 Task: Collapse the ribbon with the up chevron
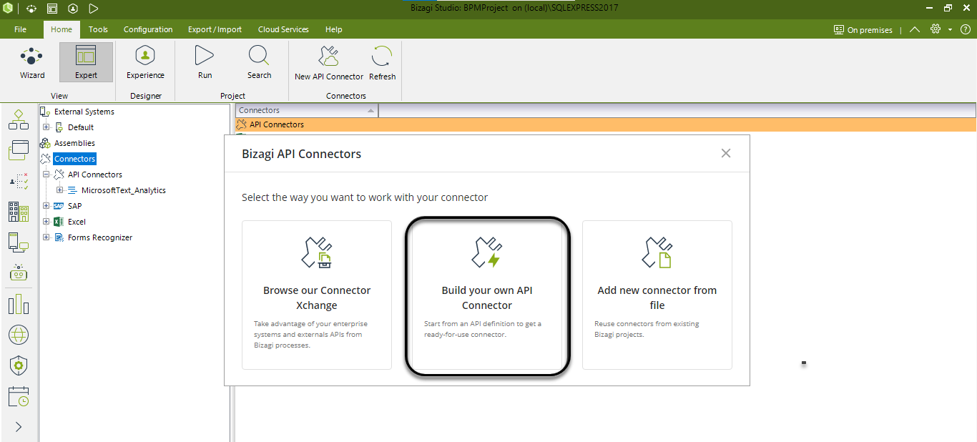tap(915, 30)
